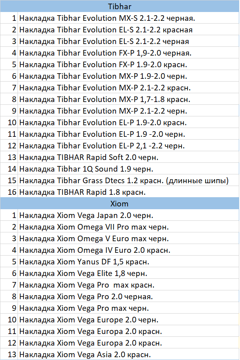This screenshot has width=240, height=360.
Task: Click cell 'Tibhar Evolution MX-P 1,7-1.8 красн.'
Action: 128,99
